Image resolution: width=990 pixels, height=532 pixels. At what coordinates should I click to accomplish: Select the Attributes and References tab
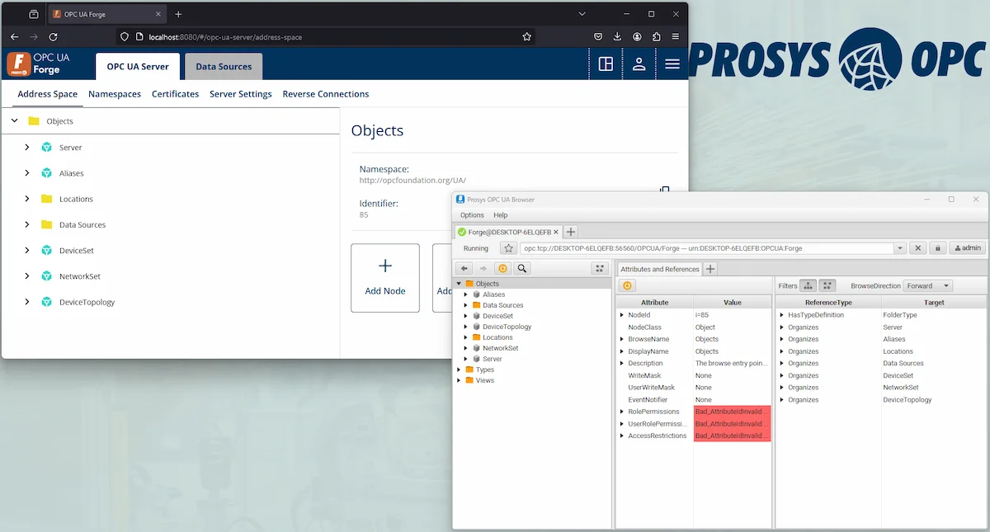659,269
